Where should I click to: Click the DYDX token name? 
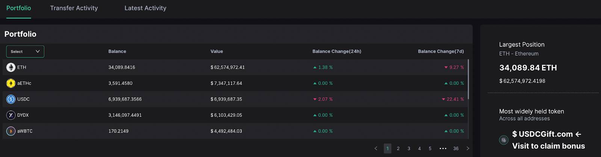click(23, 115)
